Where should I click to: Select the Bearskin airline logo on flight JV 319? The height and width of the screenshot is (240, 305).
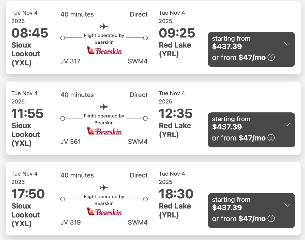pos(104,212)
